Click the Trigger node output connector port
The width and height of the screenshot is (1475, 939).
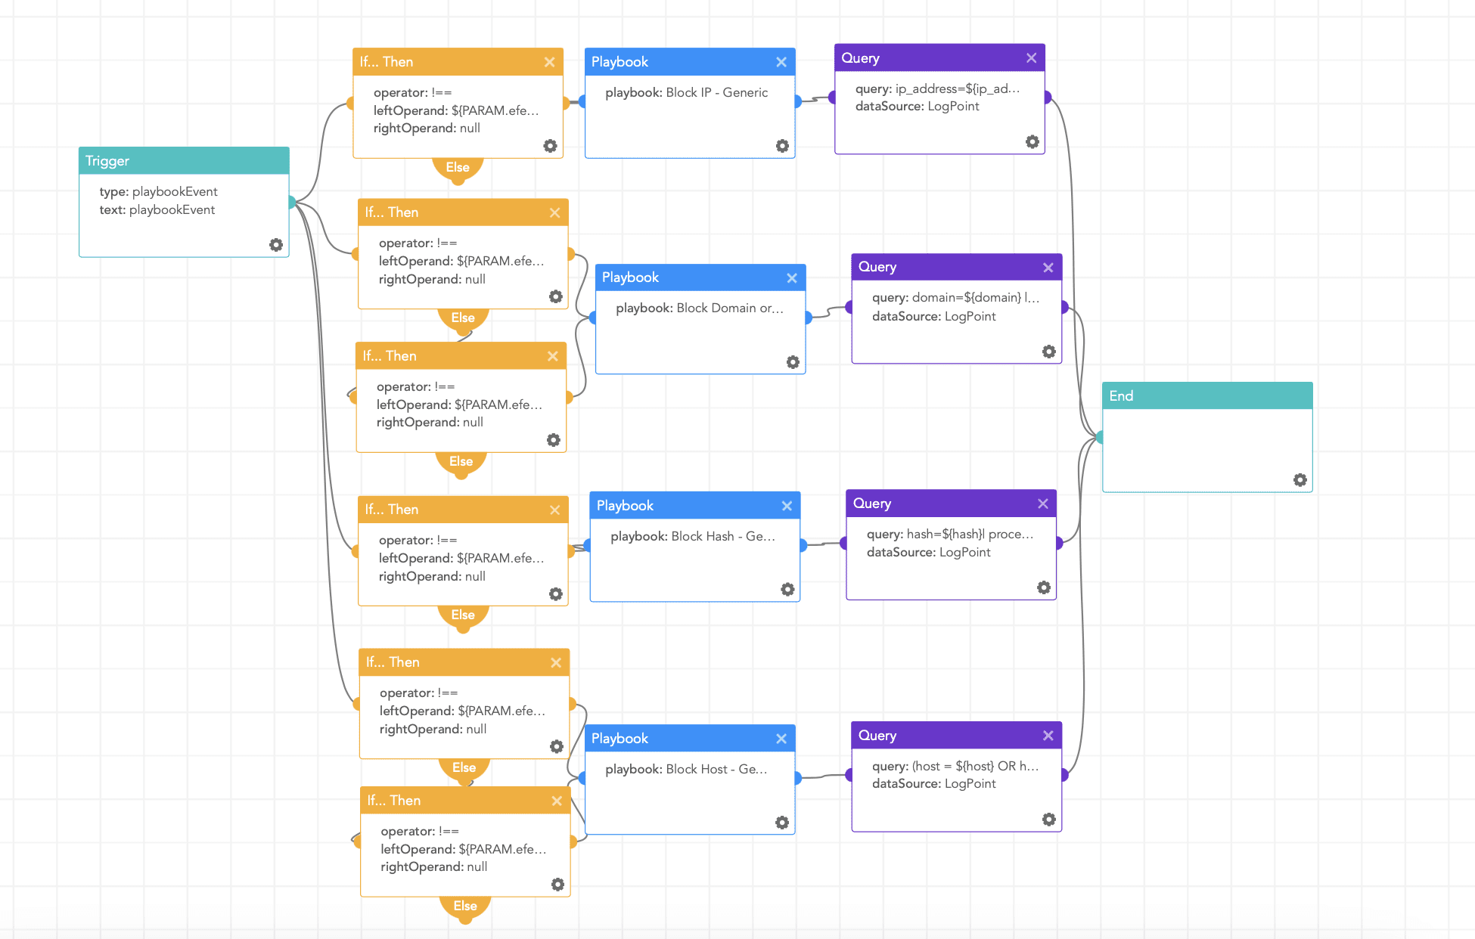point(291,202)
